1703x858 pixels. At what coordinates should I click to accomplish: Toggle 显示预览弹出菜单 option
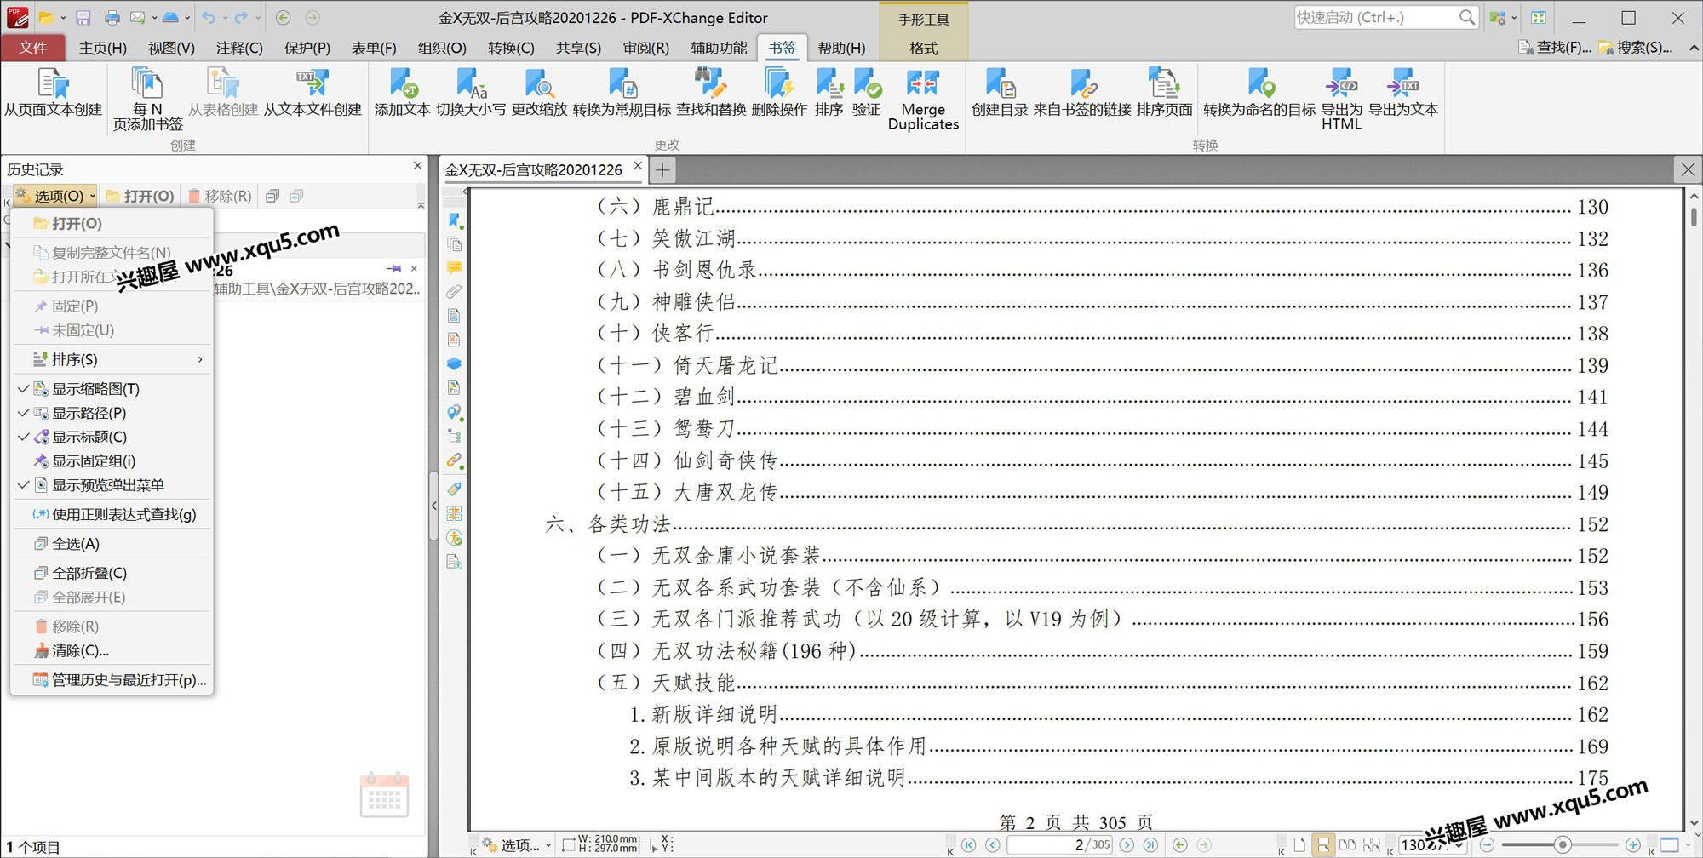tap(108, 485)
